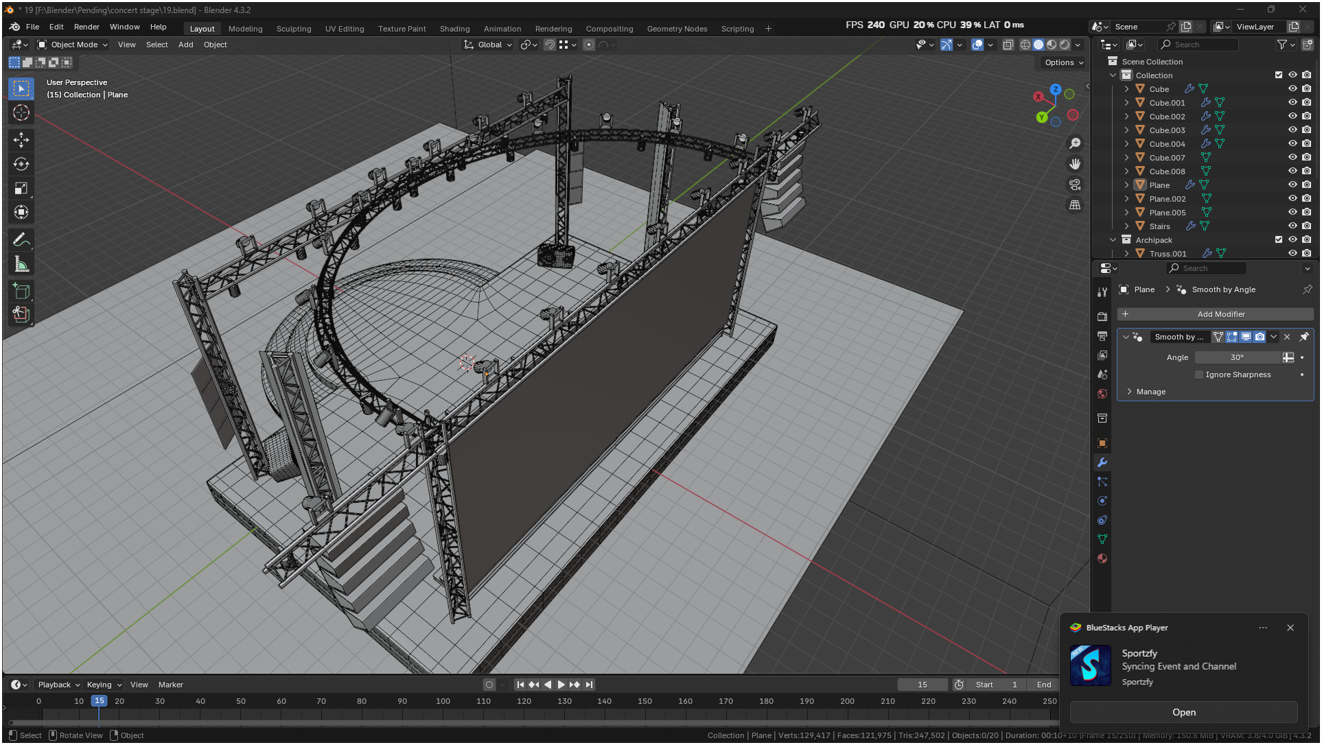Open the Material properties tab
The image size is (1322, 745).
pyautogui.click(x=1102, y=558)
